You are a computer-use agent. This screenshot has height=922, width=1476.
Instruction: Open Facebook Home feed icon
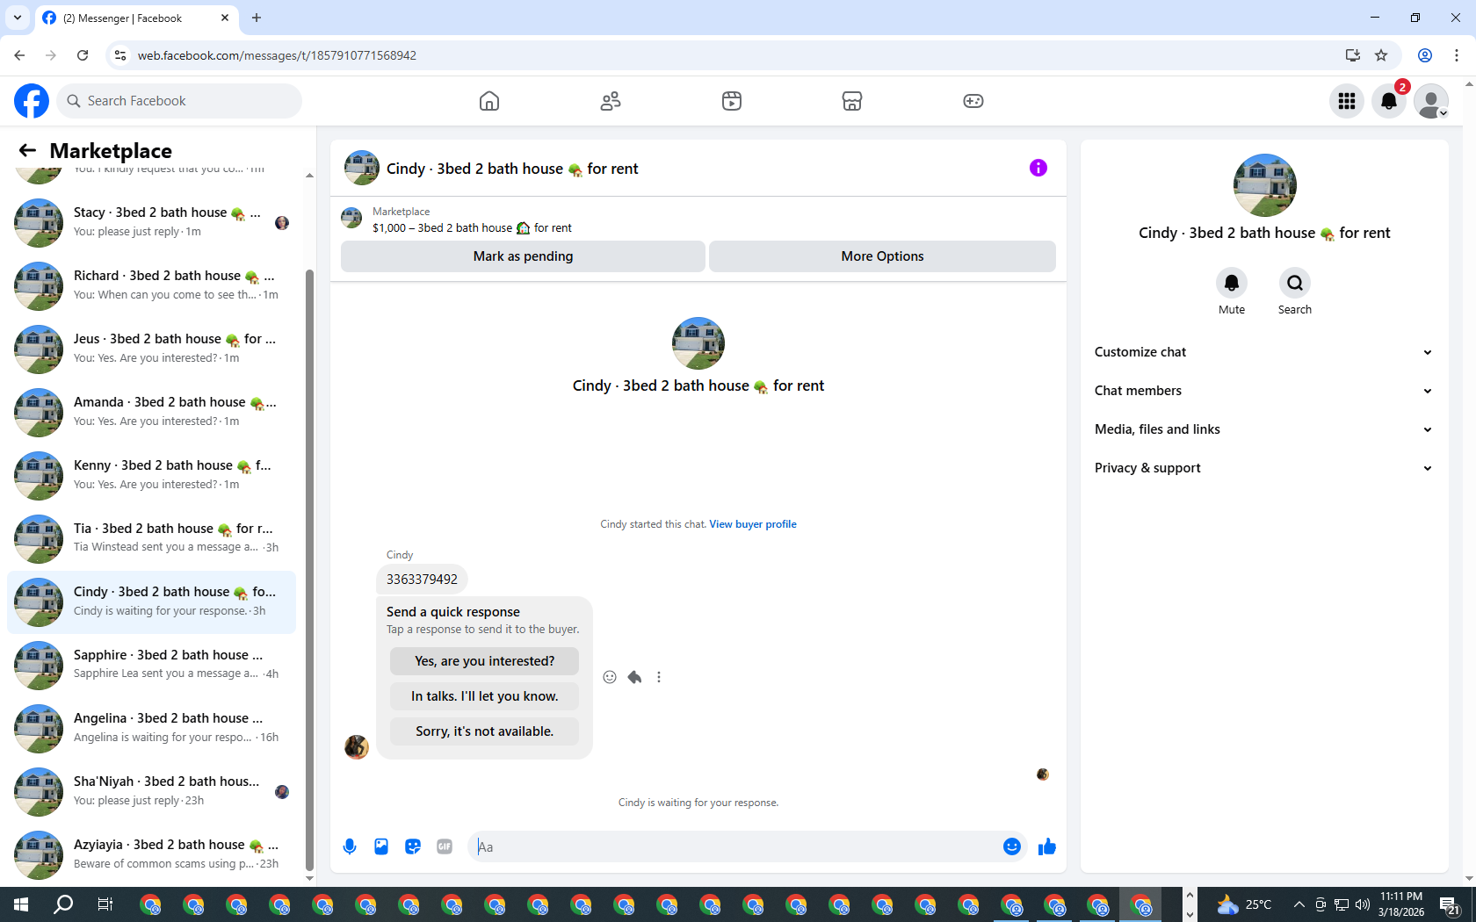click(489, 101)
